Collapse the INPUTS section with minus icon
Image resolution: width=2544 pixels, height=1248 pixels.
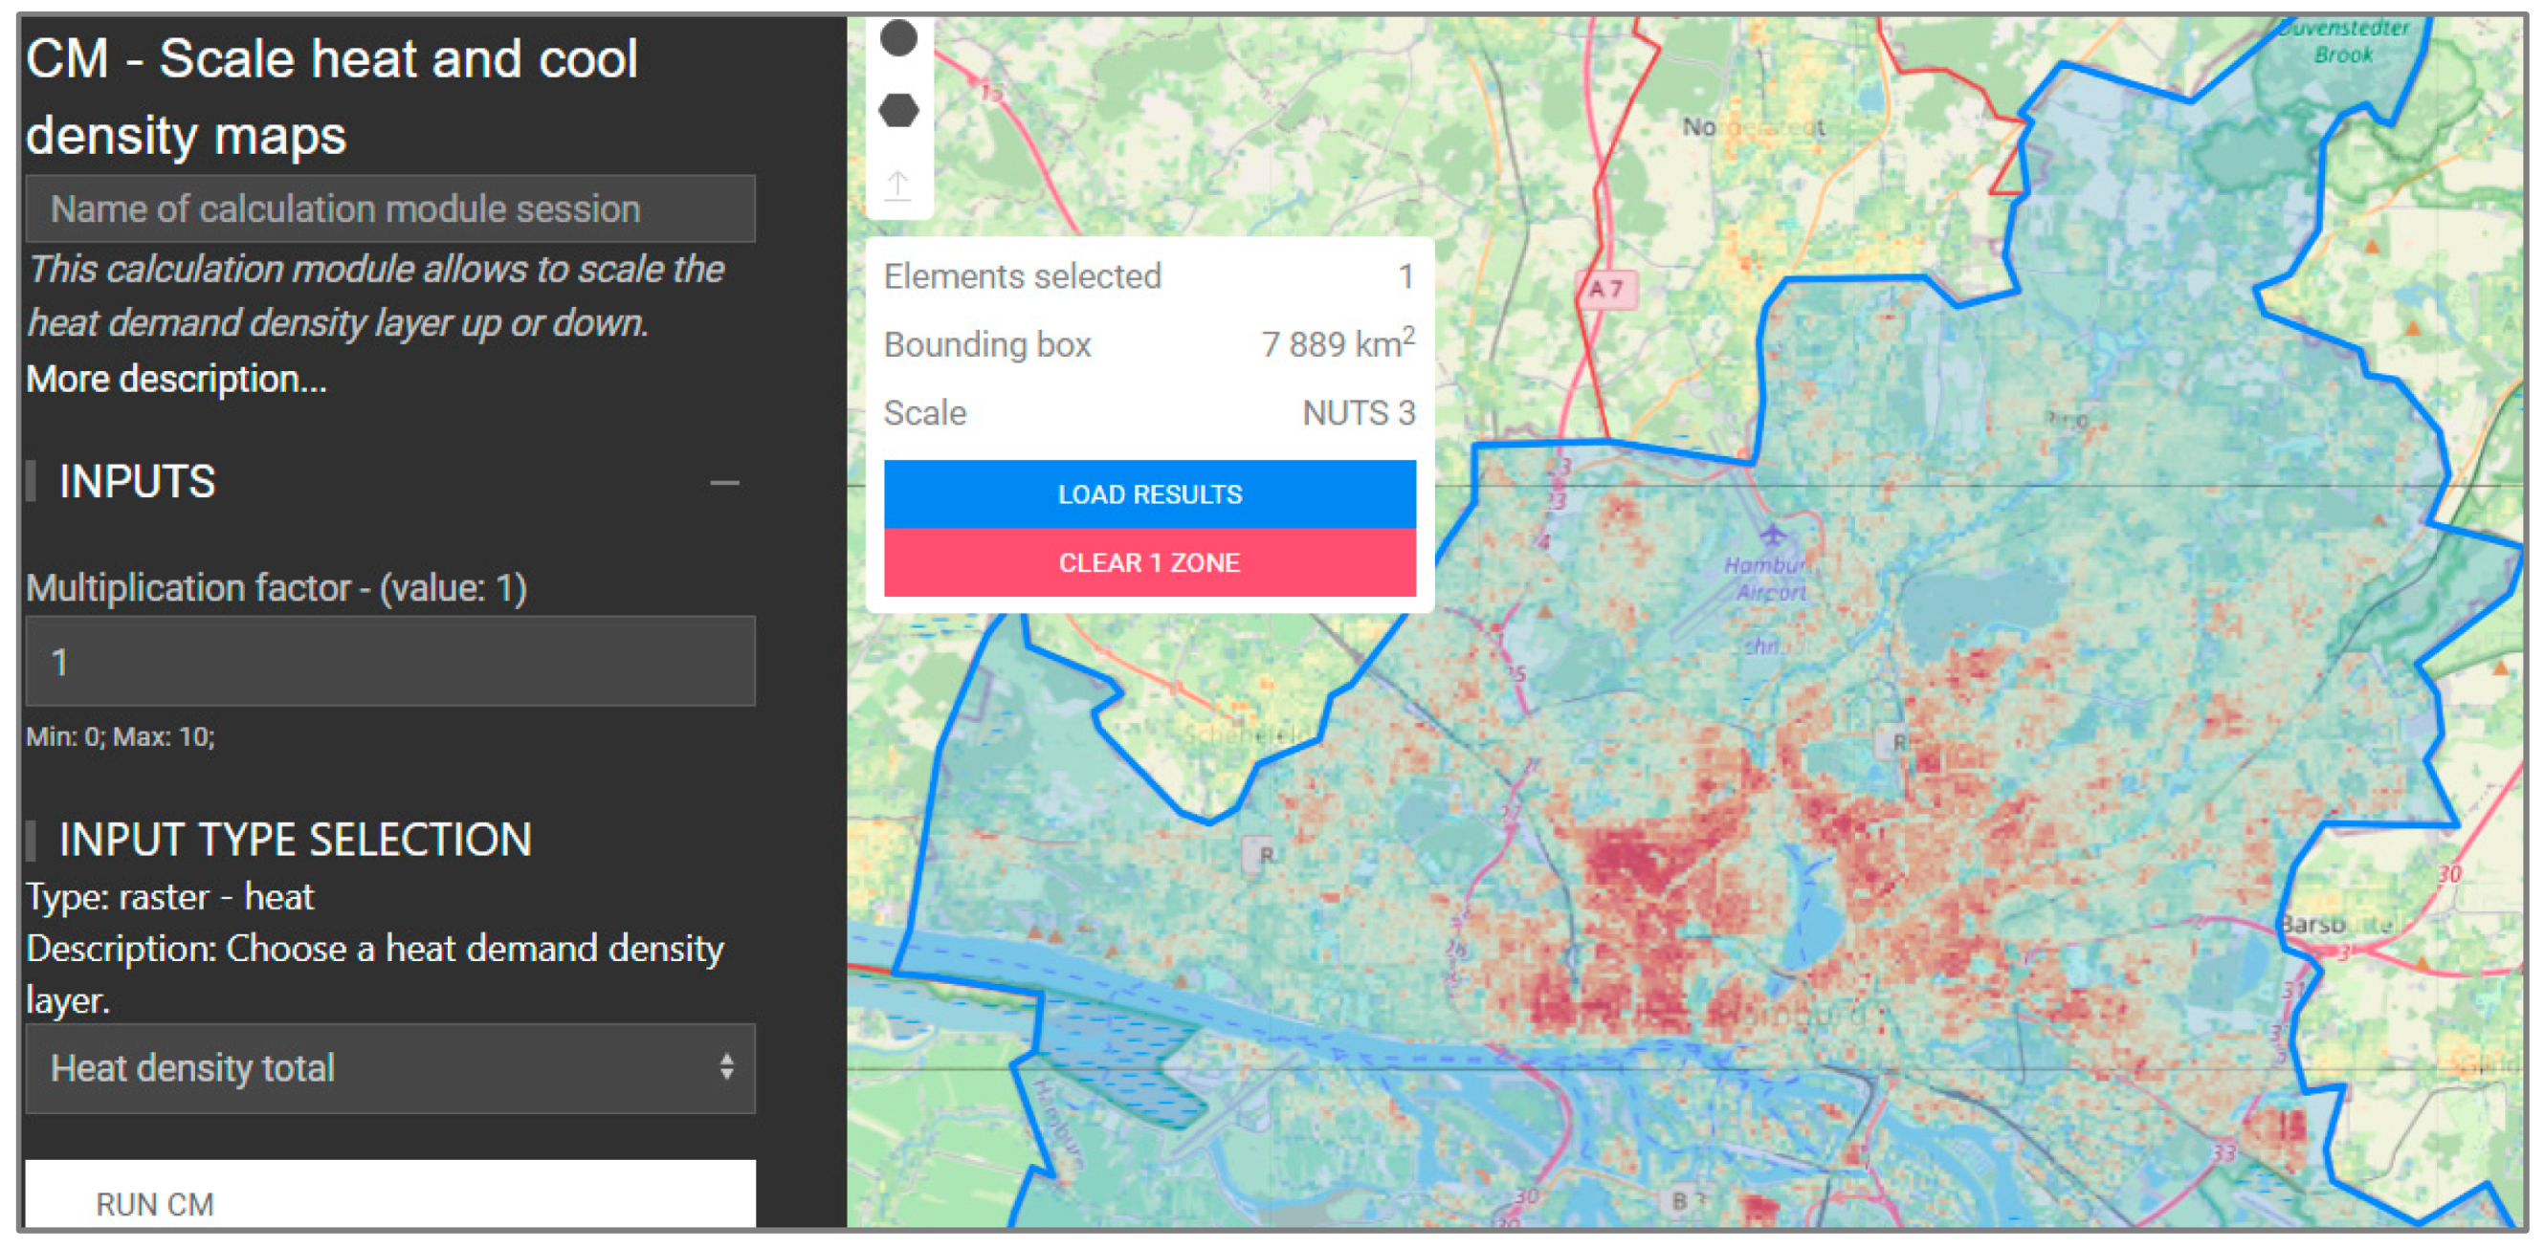pos(724,483)
